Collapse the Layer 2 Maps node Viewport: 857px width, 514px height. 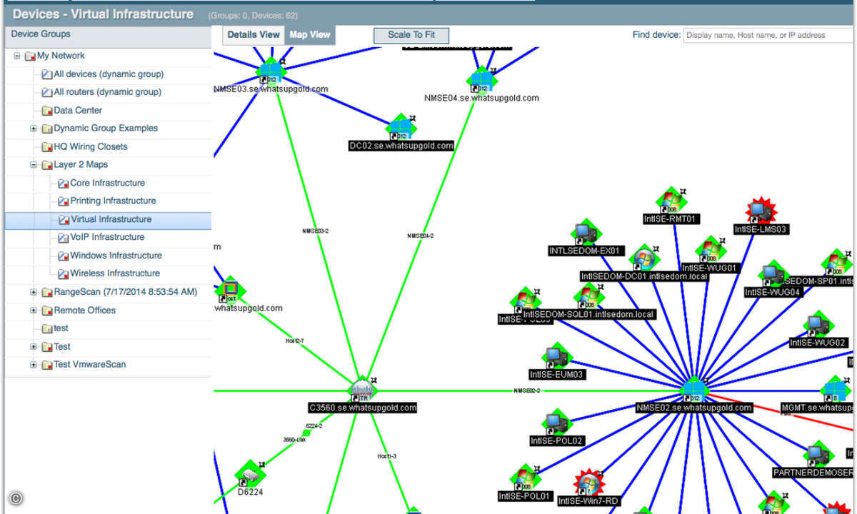point(34,165)
